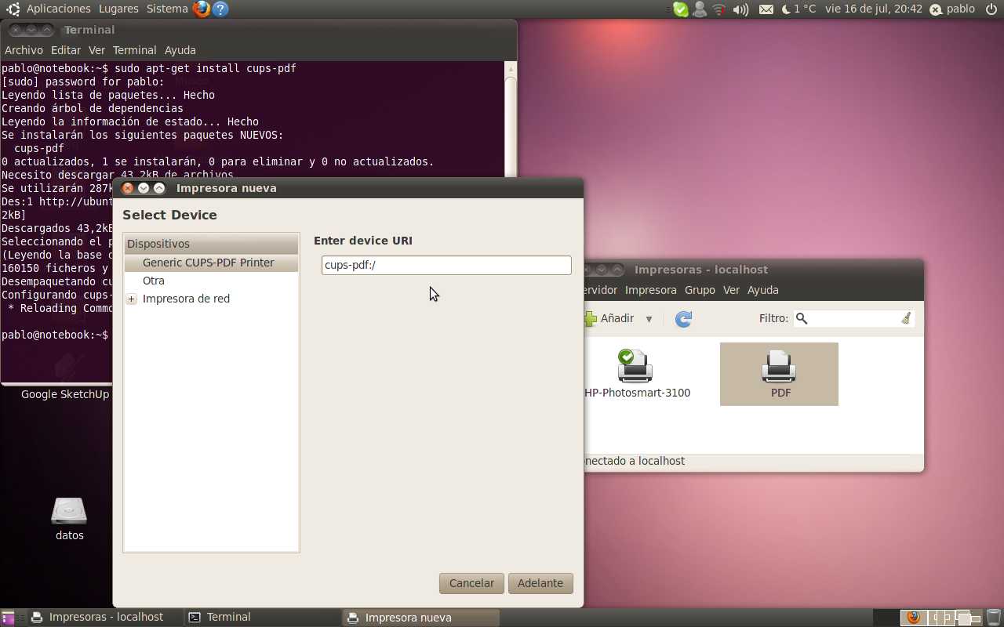Open the Añadir dropdown arrow
The width and height of the screenshot is (1004, 627).
pos(649,319)
